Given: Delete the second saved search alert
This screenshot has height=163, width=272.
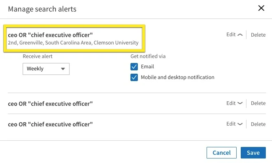Looking at the screenshot, I should tap(258, 103).
